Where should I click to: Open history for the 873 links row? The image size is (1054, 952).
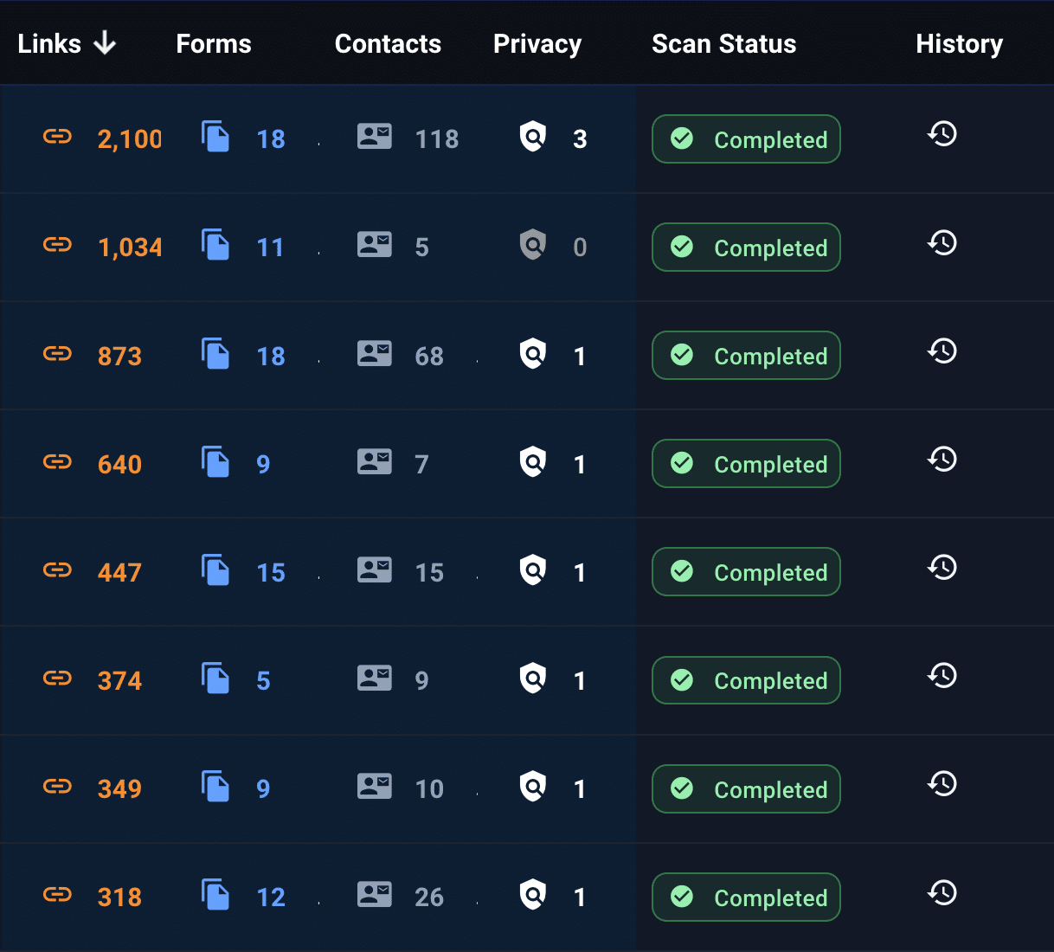pyautogui.click(x=942, y=351)
